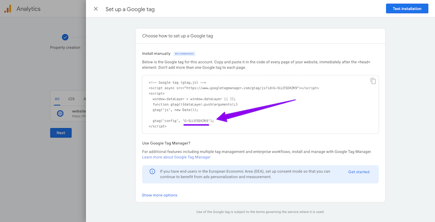Click the Google Analytics logo
Screen dimensions: 435x222
coord(8,9)
